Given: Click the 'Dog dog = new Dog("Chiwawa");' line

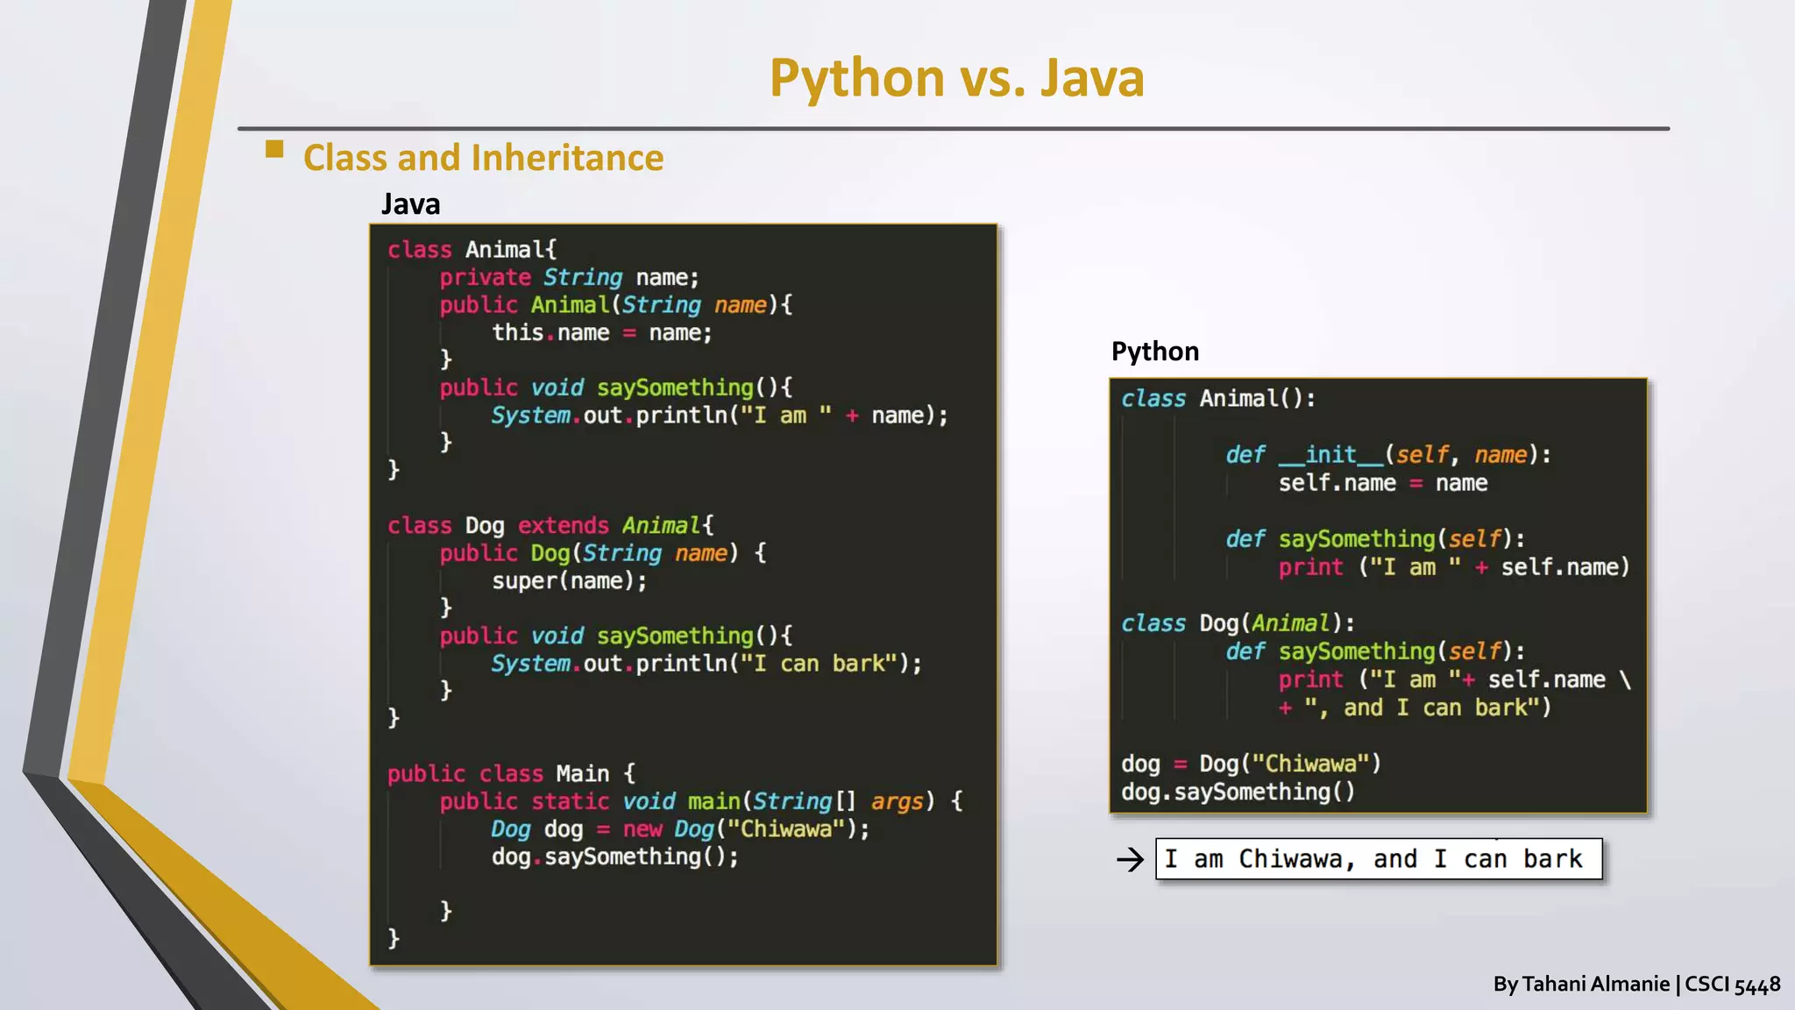Looking at the screenshot, I should tap(679, 829).
